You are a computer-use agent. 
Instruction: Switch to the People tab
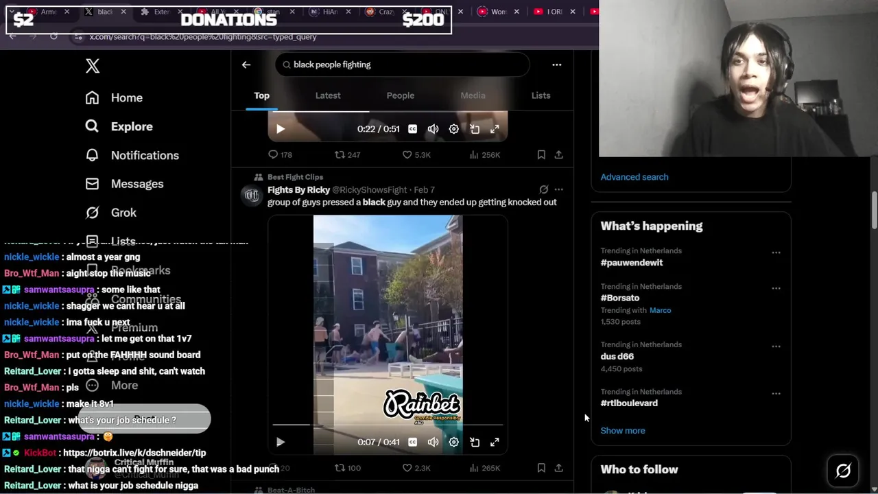pos(401,95)
